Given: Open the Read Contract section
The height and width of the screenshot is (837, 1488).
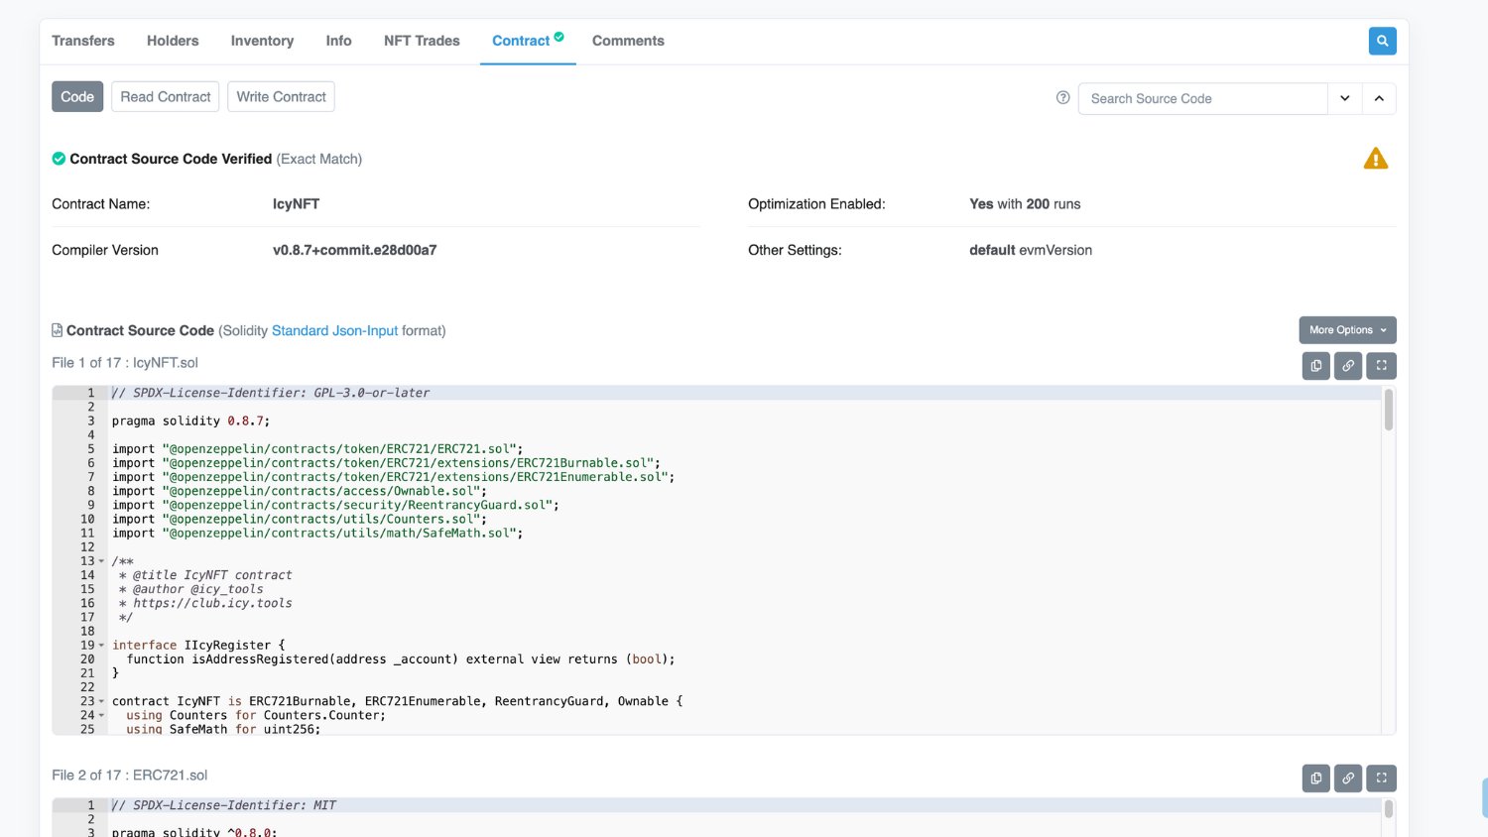Looking at the screenshot, I should (166, 96).
